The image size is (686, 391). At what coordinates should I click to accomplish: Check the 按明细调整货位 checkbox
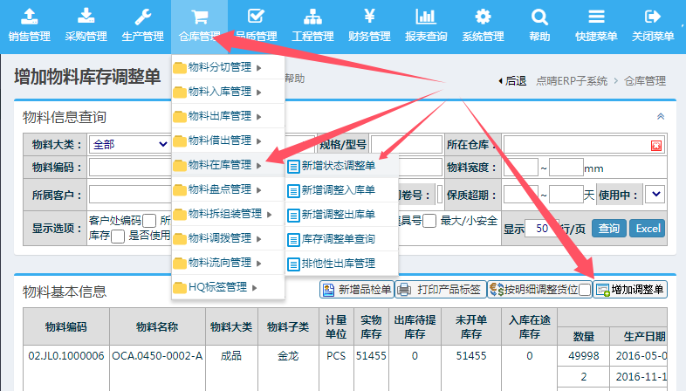coord(585,290)
